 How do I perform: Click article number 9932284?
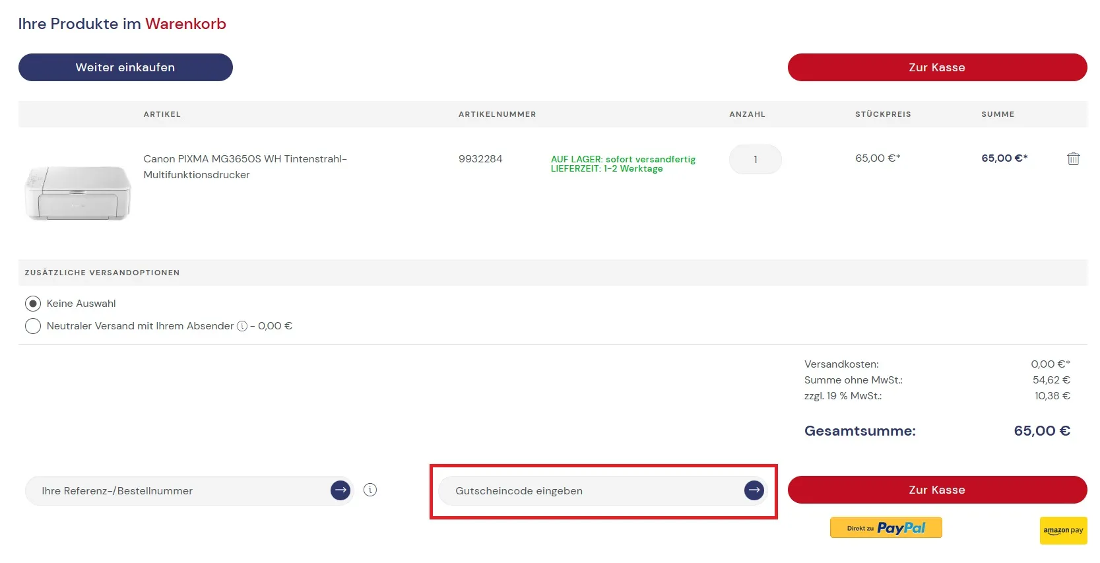[x=480, y=159]
